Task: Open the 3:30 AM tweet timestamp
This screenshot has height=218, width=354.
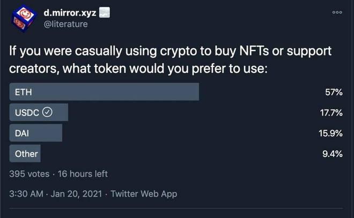Action: (x=25, y=194)
